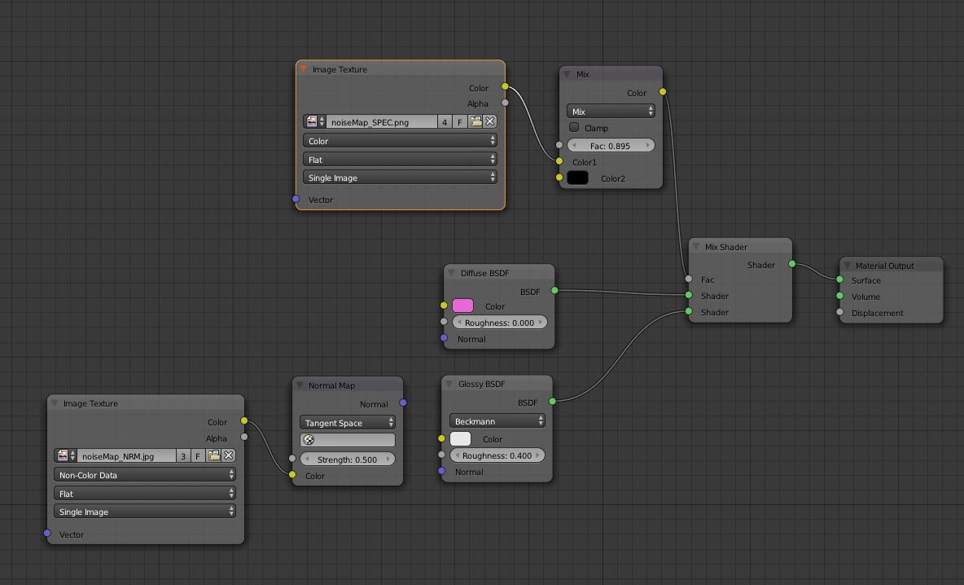
Task: Open file icon for noiseMap_SPEC.png
Action: tap(475, 121)
